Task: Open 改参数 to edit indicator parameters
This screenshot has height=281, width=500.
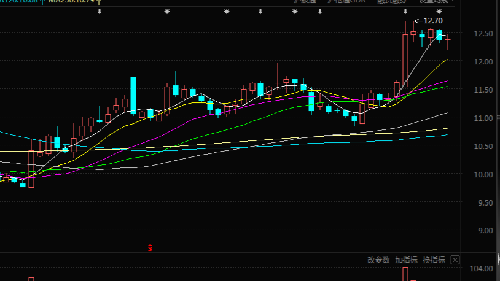Action: [378, 260]
